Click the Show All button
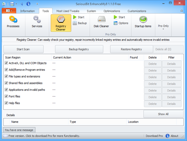This screenshot has height=141, width=187. tap(163, 114)
